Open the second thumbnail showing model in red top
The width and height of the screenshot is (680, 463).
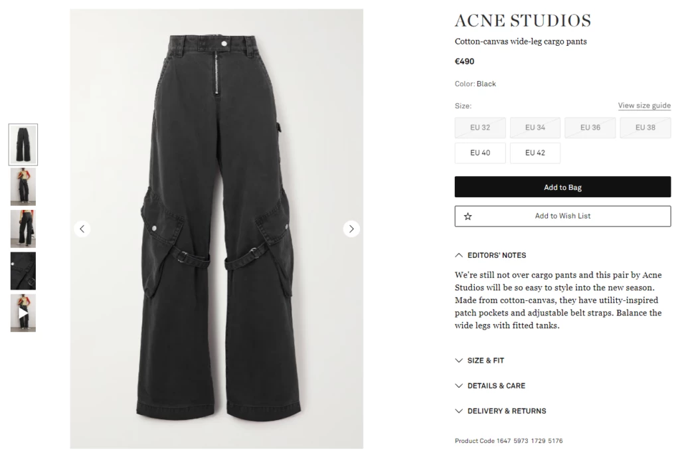23,187
